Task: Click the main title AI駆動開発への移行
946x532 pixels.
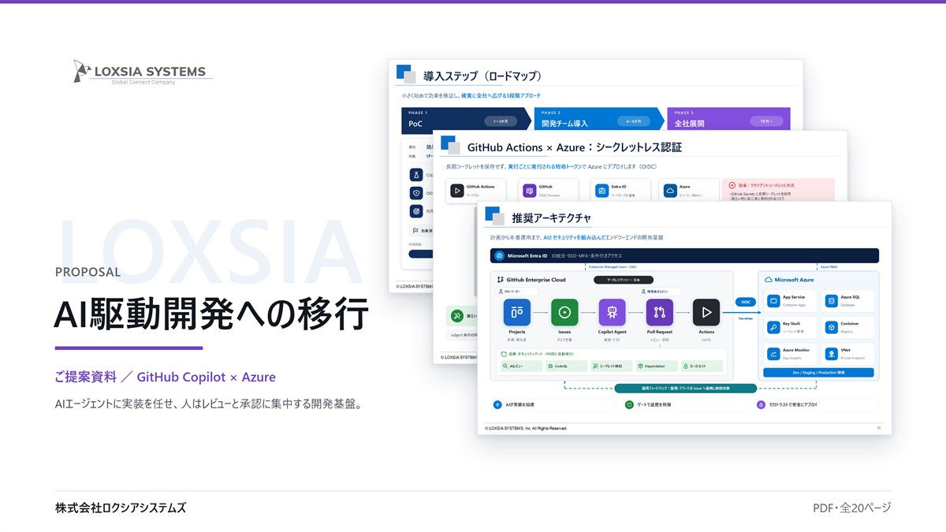Action: pos(211,314)
